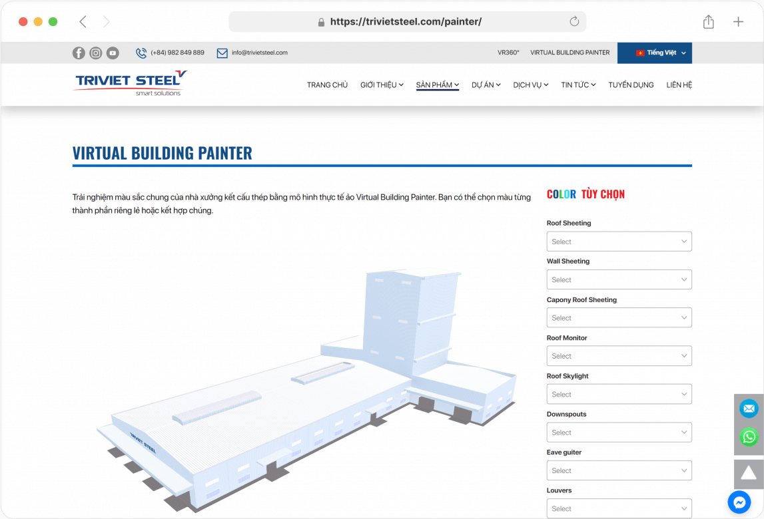Open the TUYỂN DỤNG page

point(631,85)
